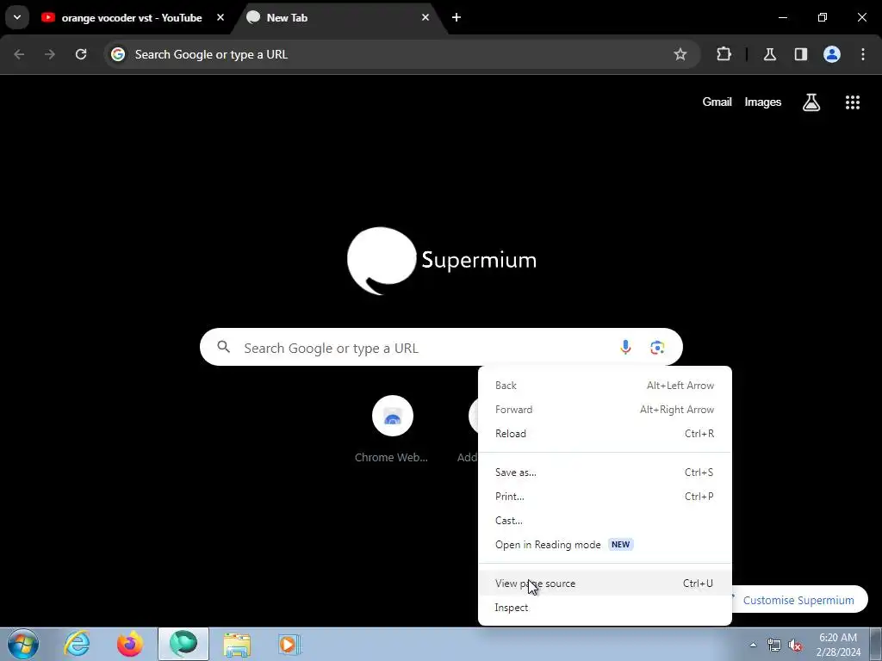Focus the page search box
Viewport: 882px width, 661px height.
441,347
